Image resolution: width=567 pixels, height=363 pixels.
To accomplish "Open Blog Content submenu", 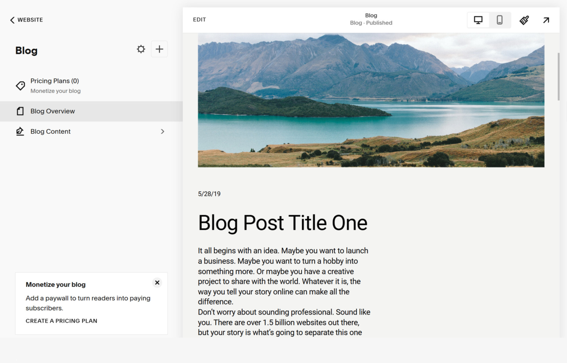I will click(x=51, y=131).
